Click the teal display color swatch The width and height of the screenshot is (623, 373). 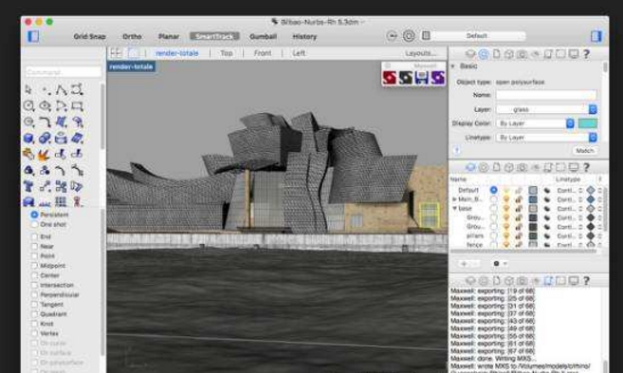coord(588,123)
